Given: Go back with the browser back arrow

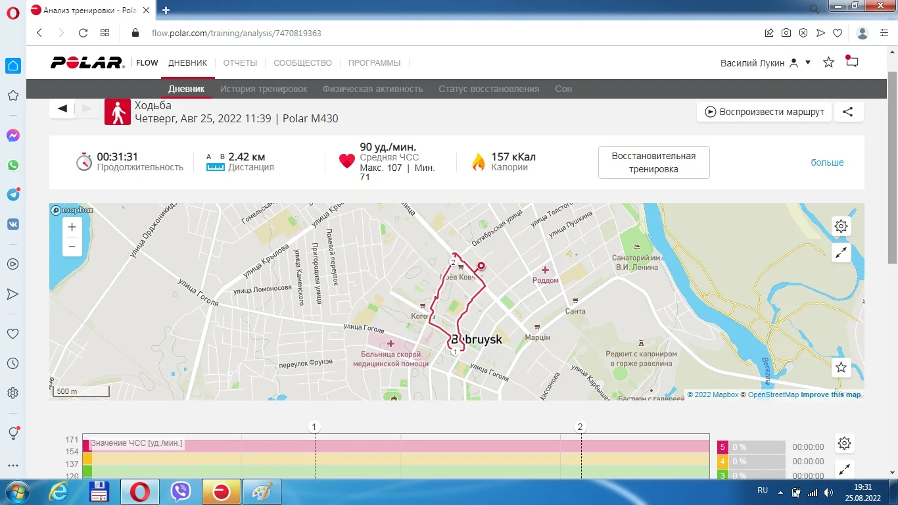Looking at the screenshot, I should [39, 33].
